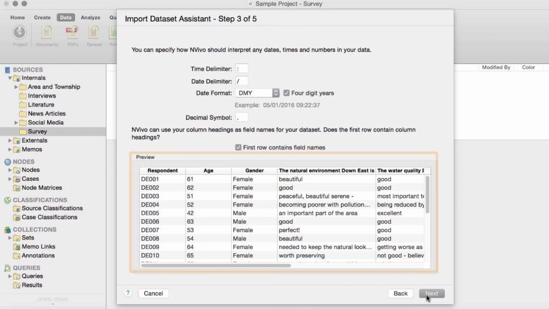
Task: Collapse the Internals folder tree
Action: [x=10, y=78]
